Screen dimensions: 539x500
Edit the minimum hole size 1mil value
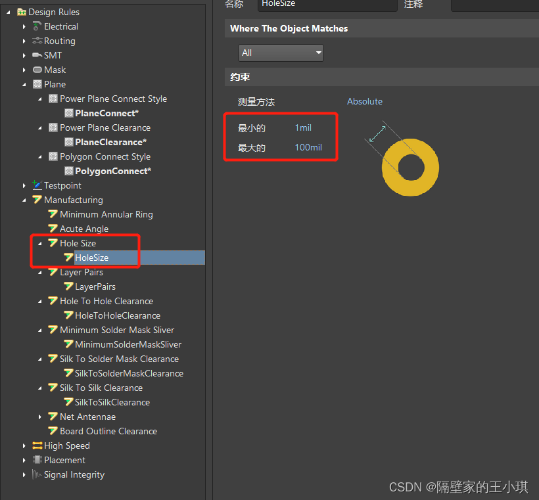(303, 127)
